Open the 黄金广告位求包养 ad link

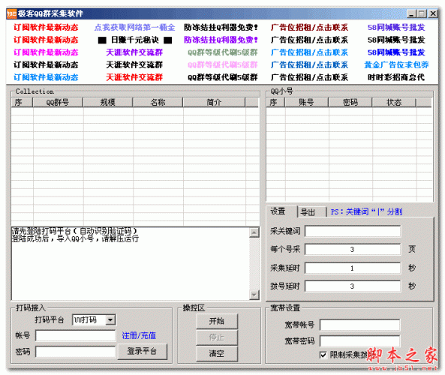click(x=396, y=65)
